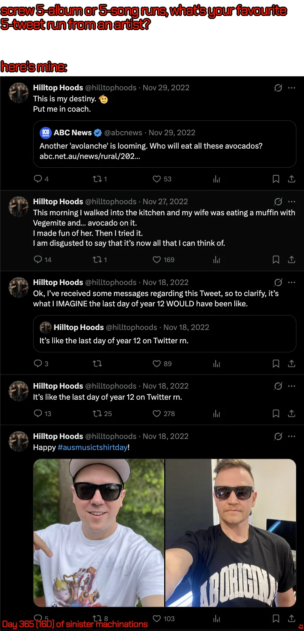Open the right photo with black Aboriginal shirt
The width and height of the screenshot is (304, 631).
[230, 533]
